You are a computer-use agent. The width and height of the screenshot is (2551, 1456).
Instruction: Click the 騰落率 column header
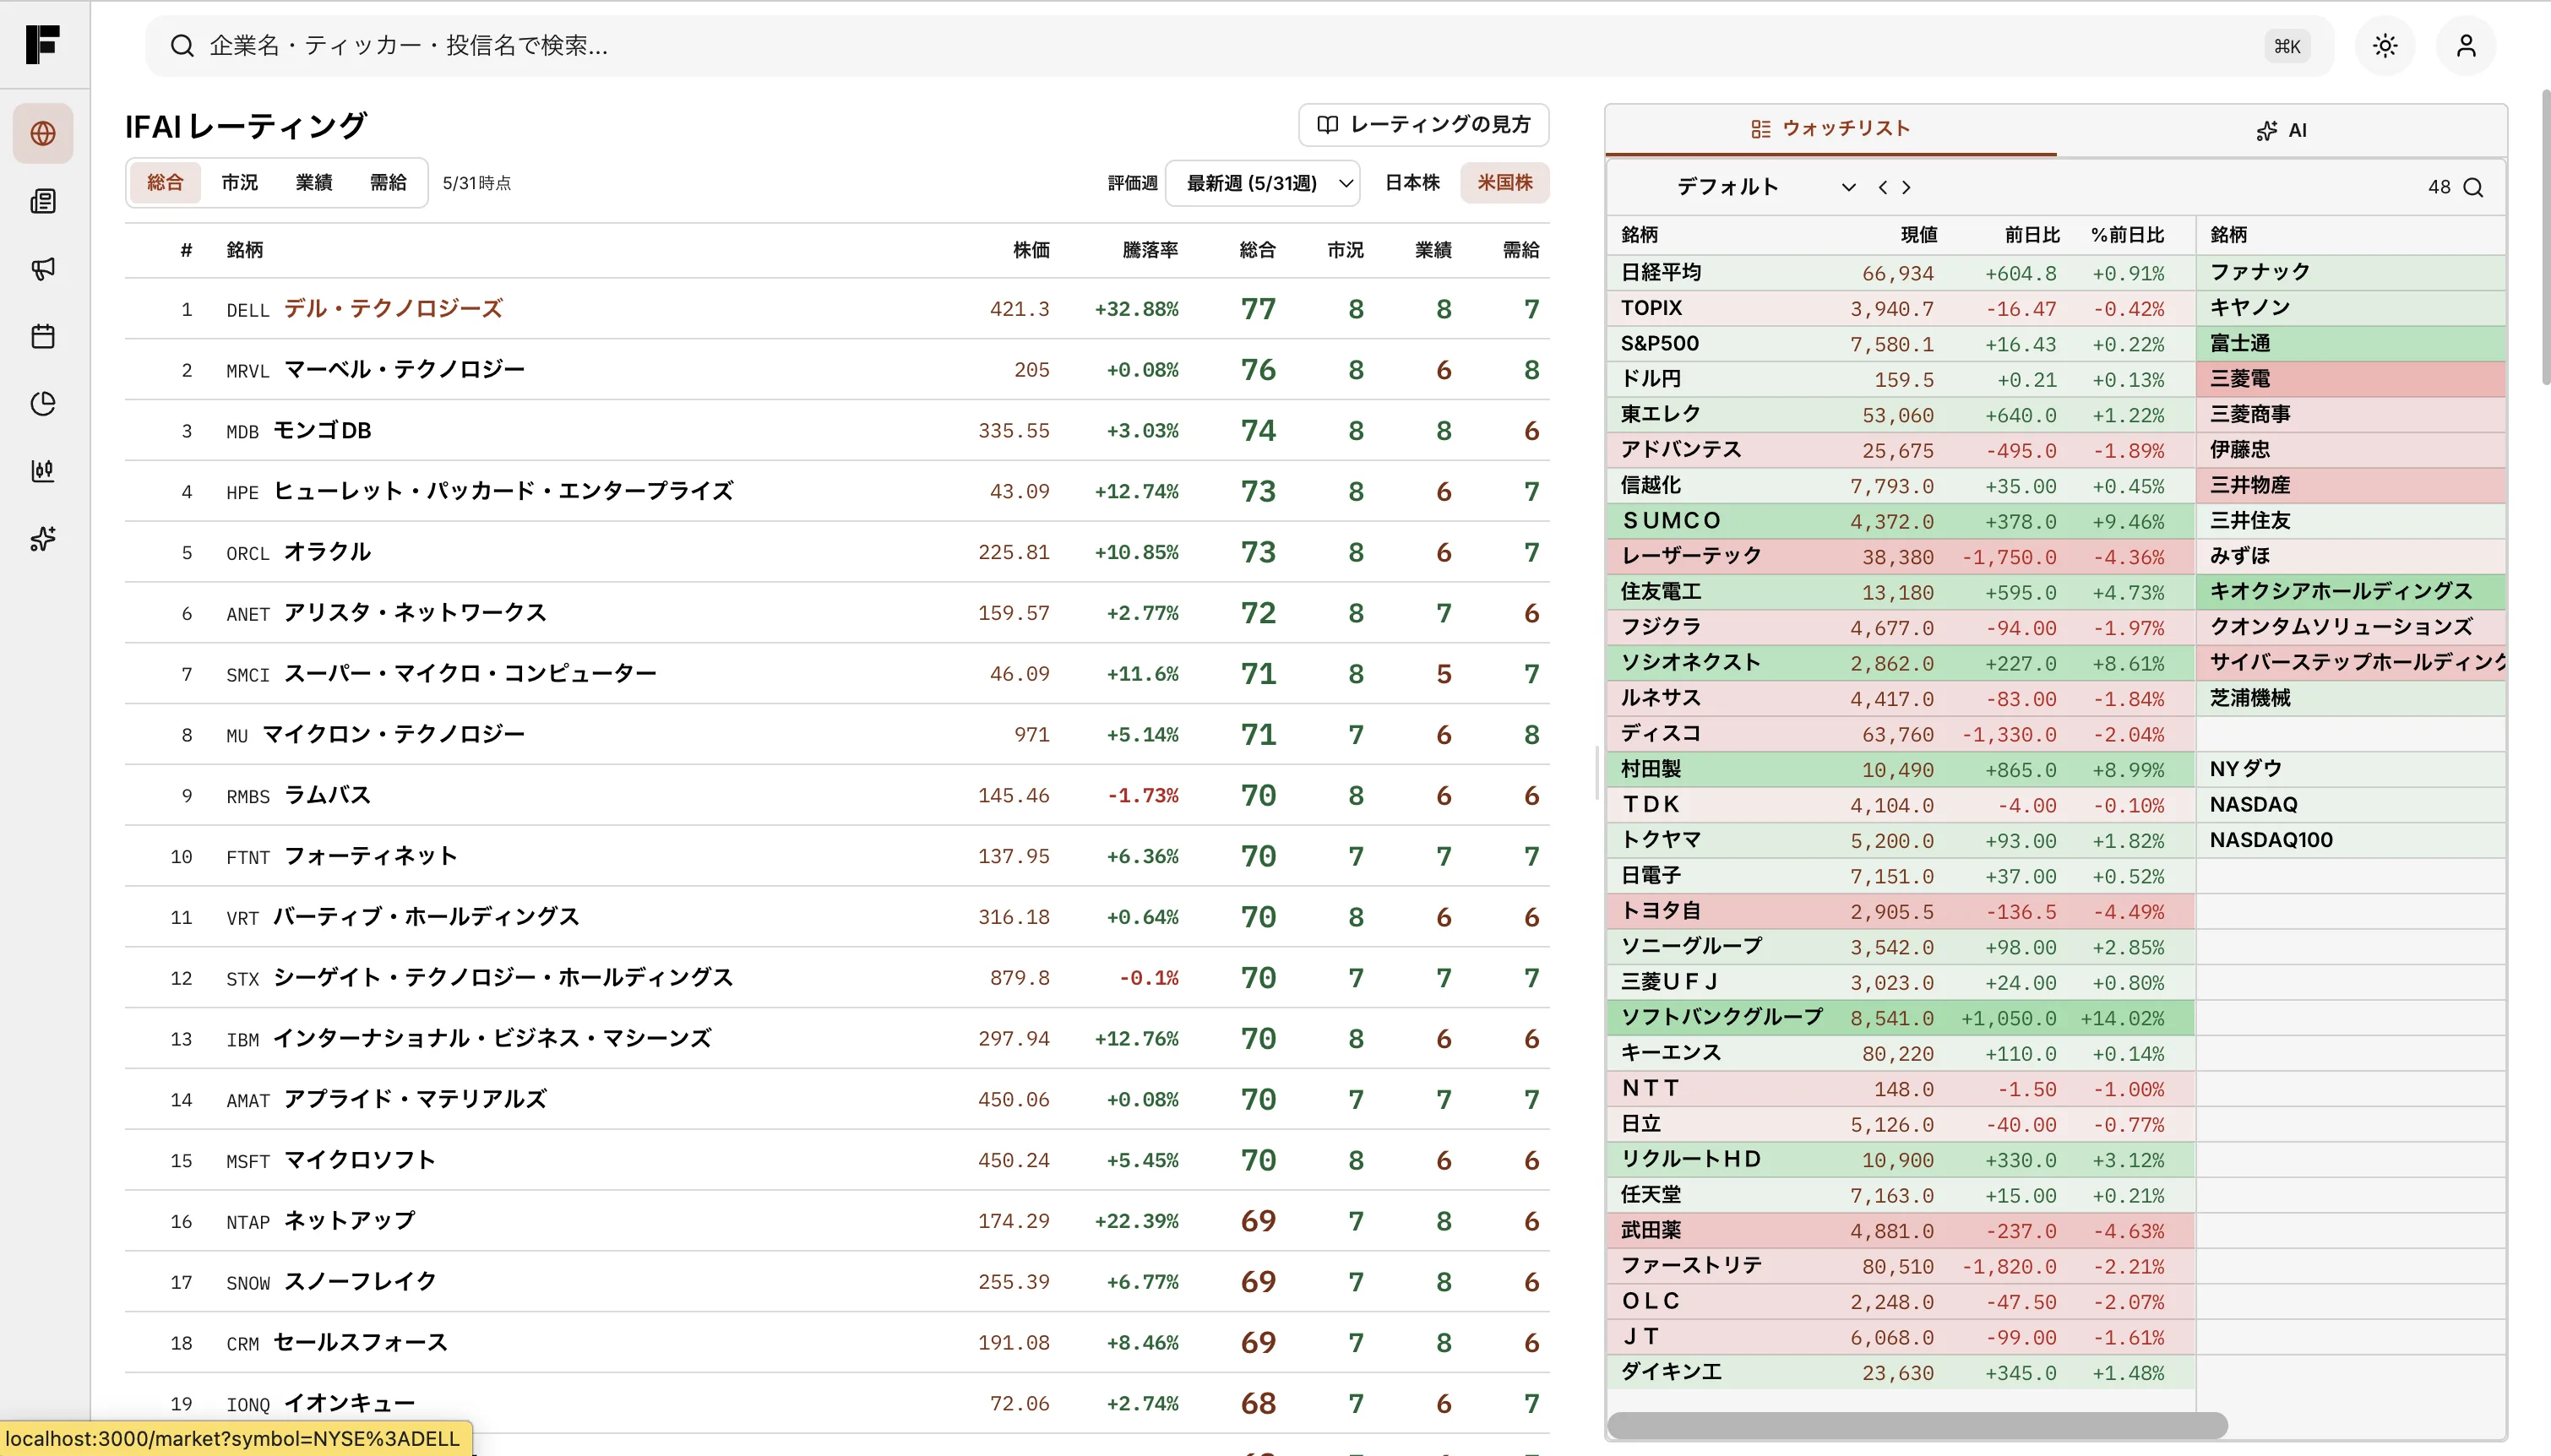point(1150,250)
